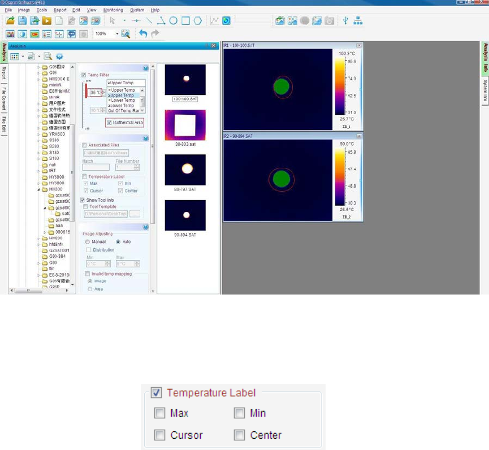Undo the last action
The height and width of the screenshot is (450, 489).
[143, 33]
